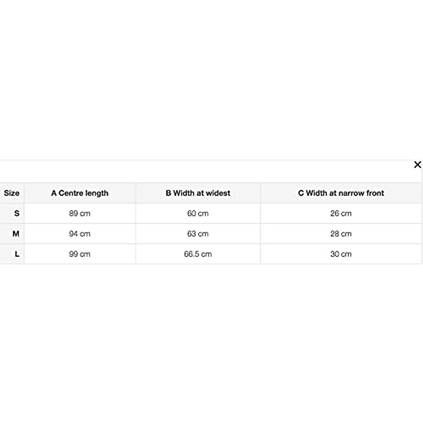Click the B Width at widest header
The height and width of the screenshot is (423, 423).
tap(198, 193)
